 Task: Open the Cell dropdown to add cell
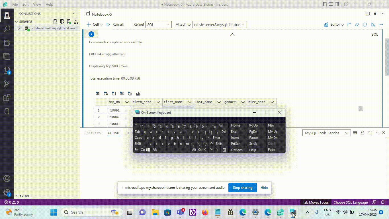pyautogui.click(x=95, y=25)
